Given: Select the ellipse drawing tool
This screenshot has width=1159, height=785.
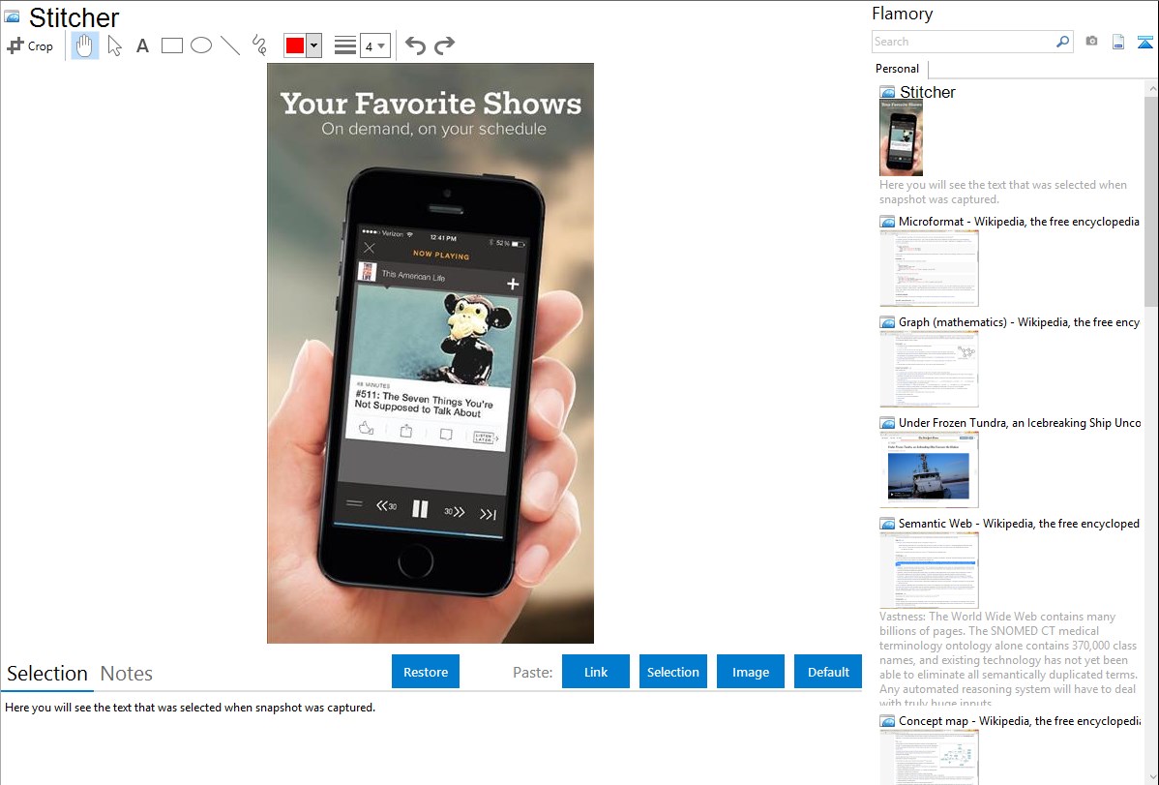Looking at the screenshot, I should pyautogui.click(x=201, y=45).
